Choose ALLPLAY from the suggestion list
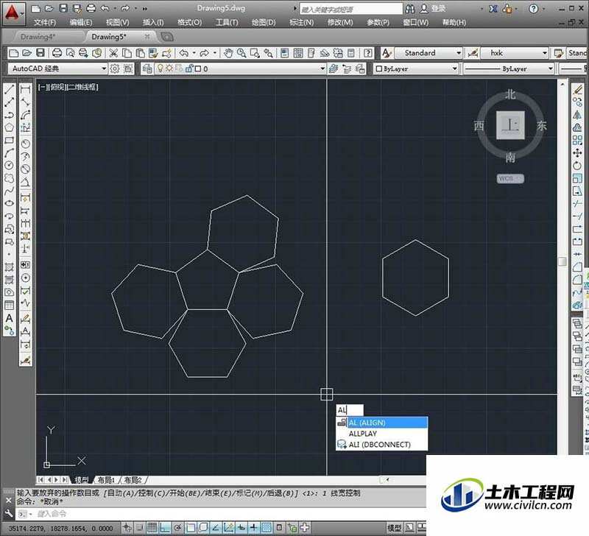Image resolution: width=589 pixels, height=536 pixels. tap(382, 434)
